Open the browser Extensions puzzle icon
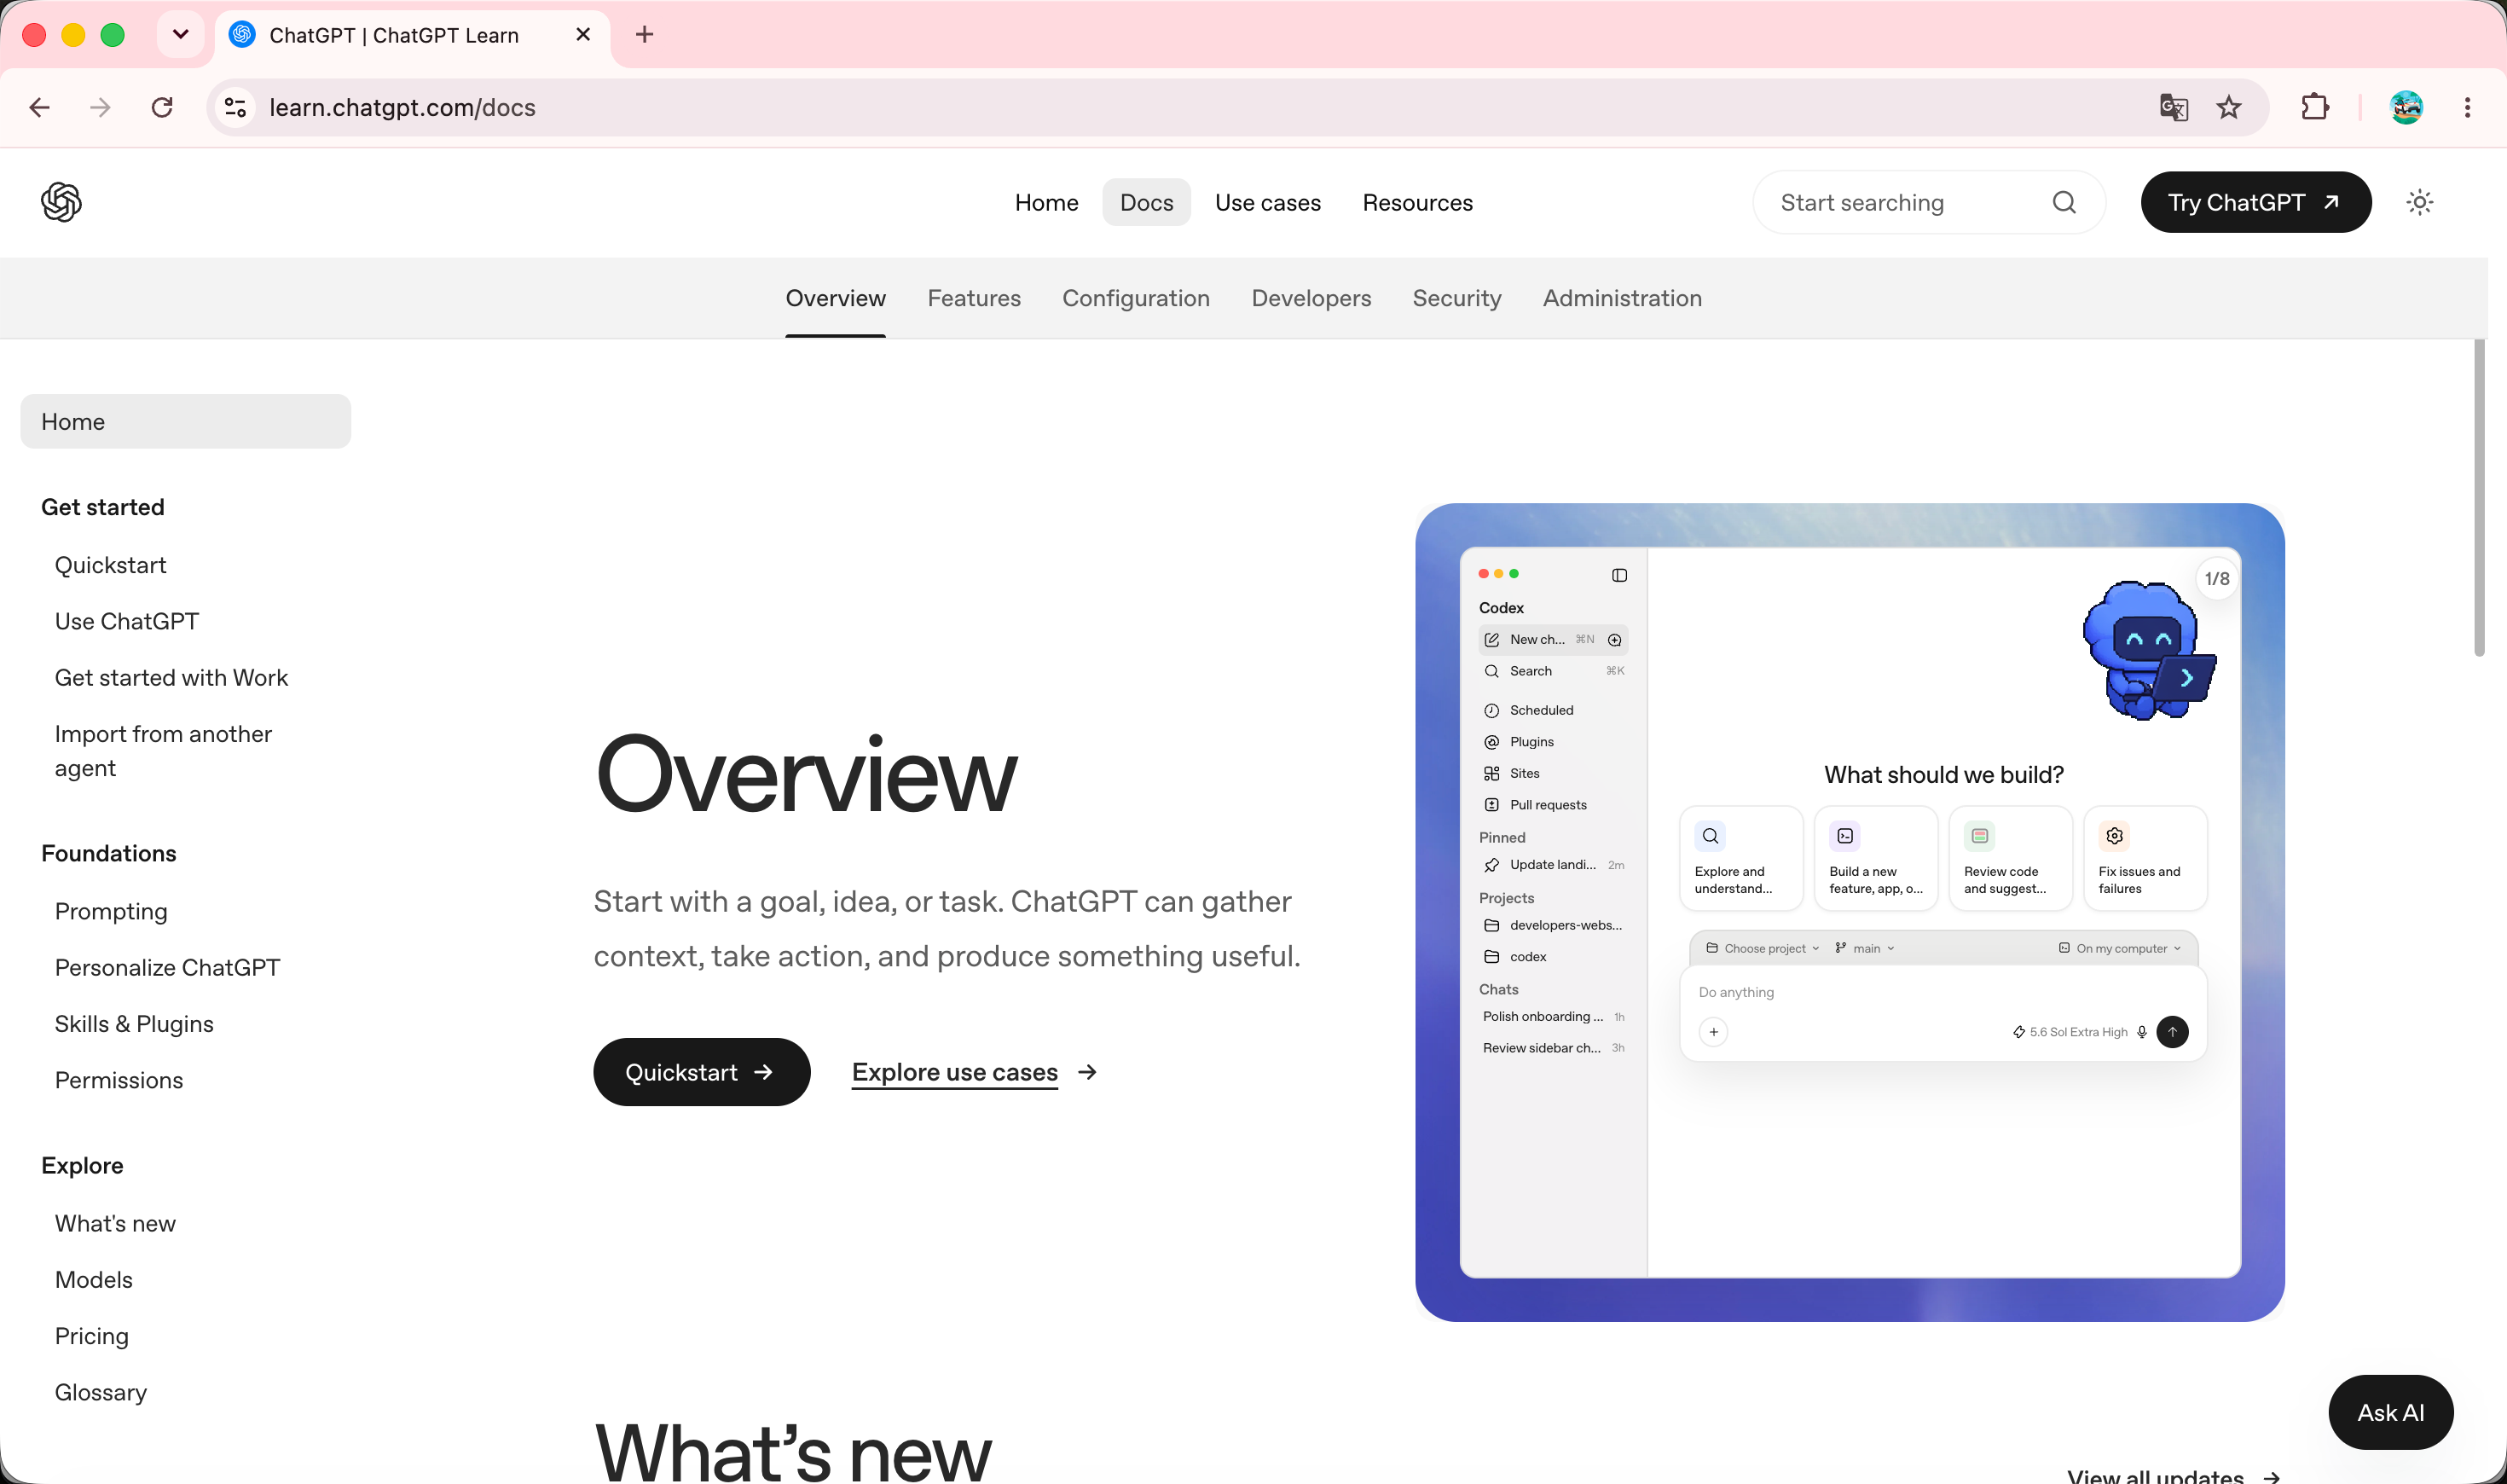The height and width of the screenshot is (1484, 2507). tap(2315, 107)
